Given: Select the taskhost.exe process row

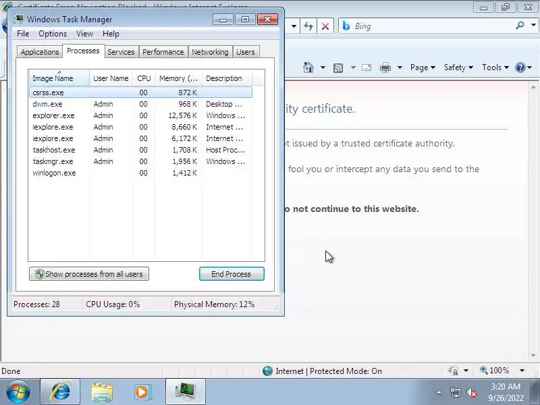Looking at the screenshot, I should (x=141, y=150).
